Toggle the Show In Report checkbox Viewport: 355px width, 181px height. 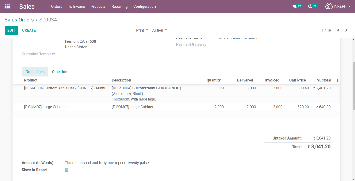(x=67, y=170)
